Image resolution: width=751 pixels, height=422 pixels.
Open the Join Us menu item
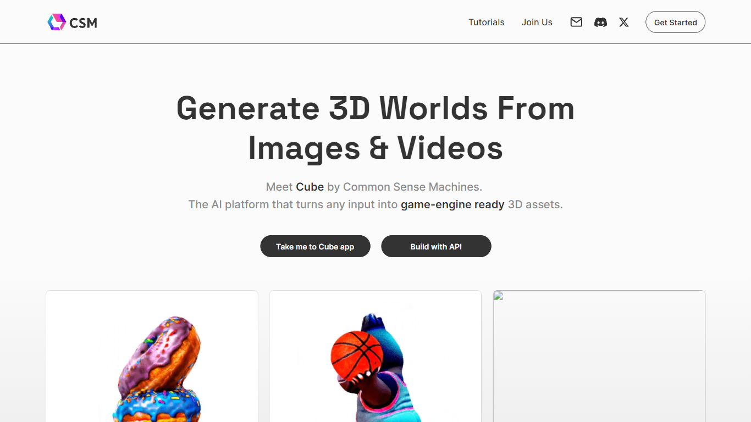tap(537, 23)
